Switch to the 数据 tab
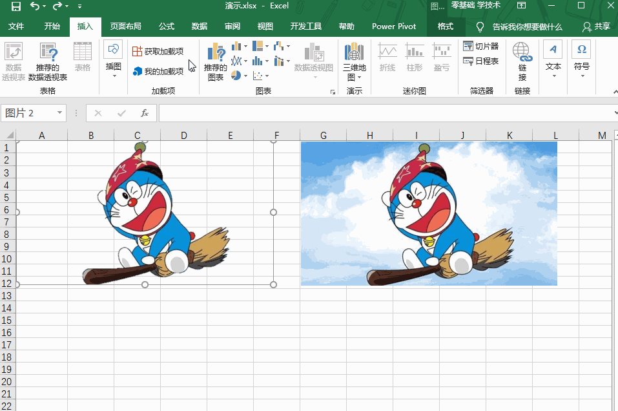Screen dimensions: 618x411 click(200, 26)
